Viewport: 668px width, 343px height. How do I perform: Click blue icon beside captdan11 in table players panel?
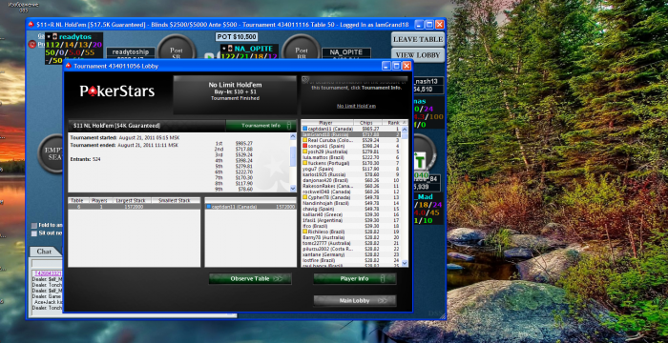click(x=208, y=207)
